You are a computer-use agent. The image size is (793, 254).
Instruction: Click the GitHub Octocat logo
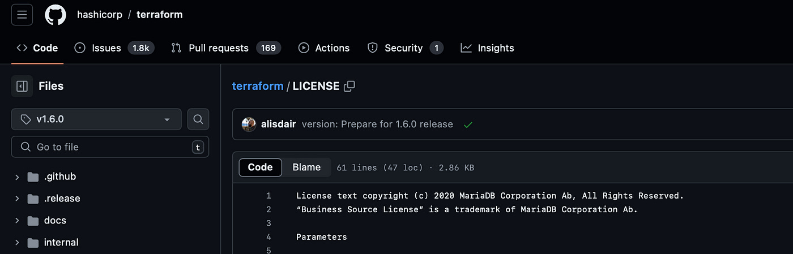56,15
